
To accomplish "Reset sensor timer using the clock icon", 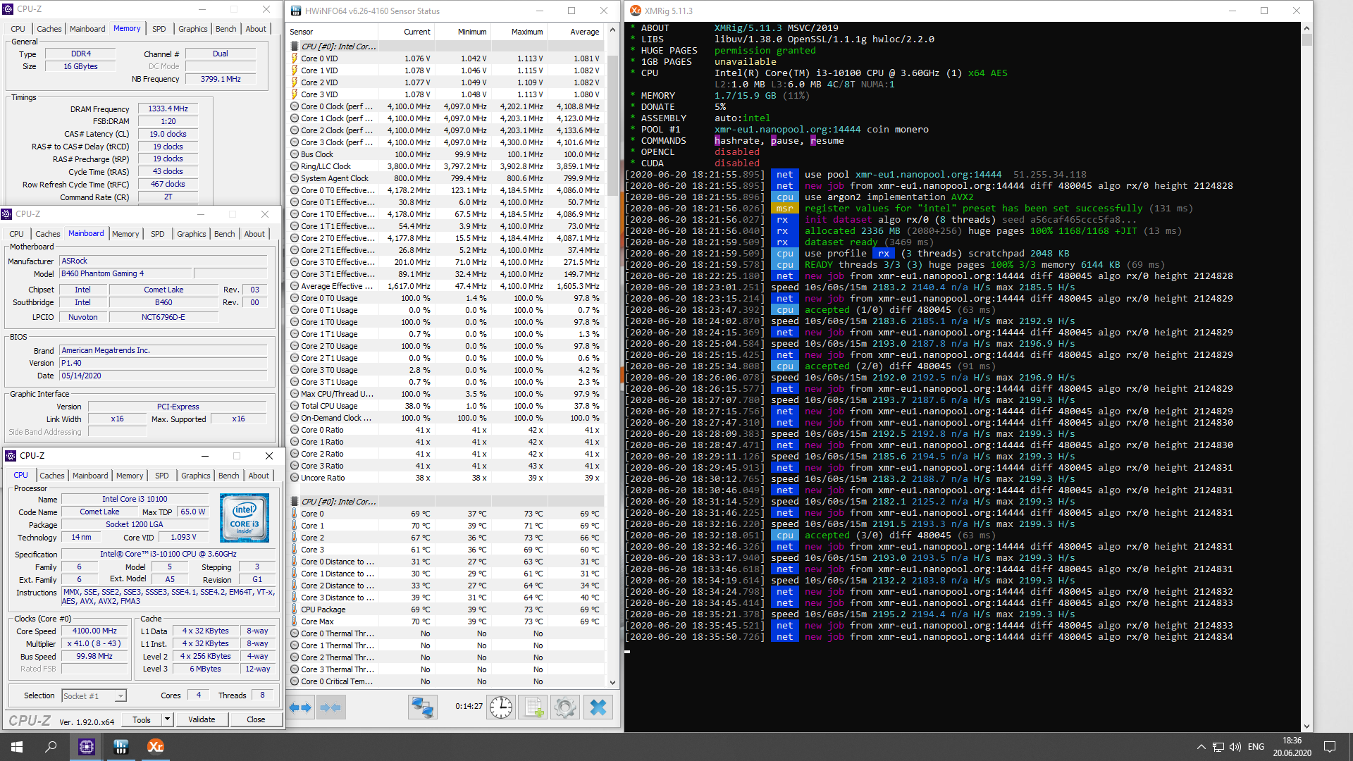I will (x=501, y=707).
